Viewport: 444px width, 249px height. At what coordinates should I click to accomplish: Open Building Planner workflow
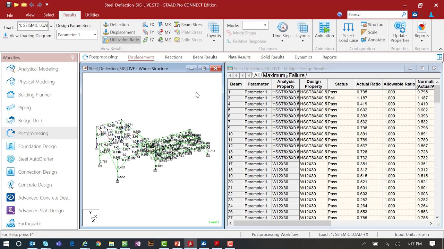tap(40, 94)
